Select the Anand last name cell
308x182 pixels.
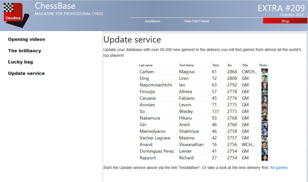point(146,144)
